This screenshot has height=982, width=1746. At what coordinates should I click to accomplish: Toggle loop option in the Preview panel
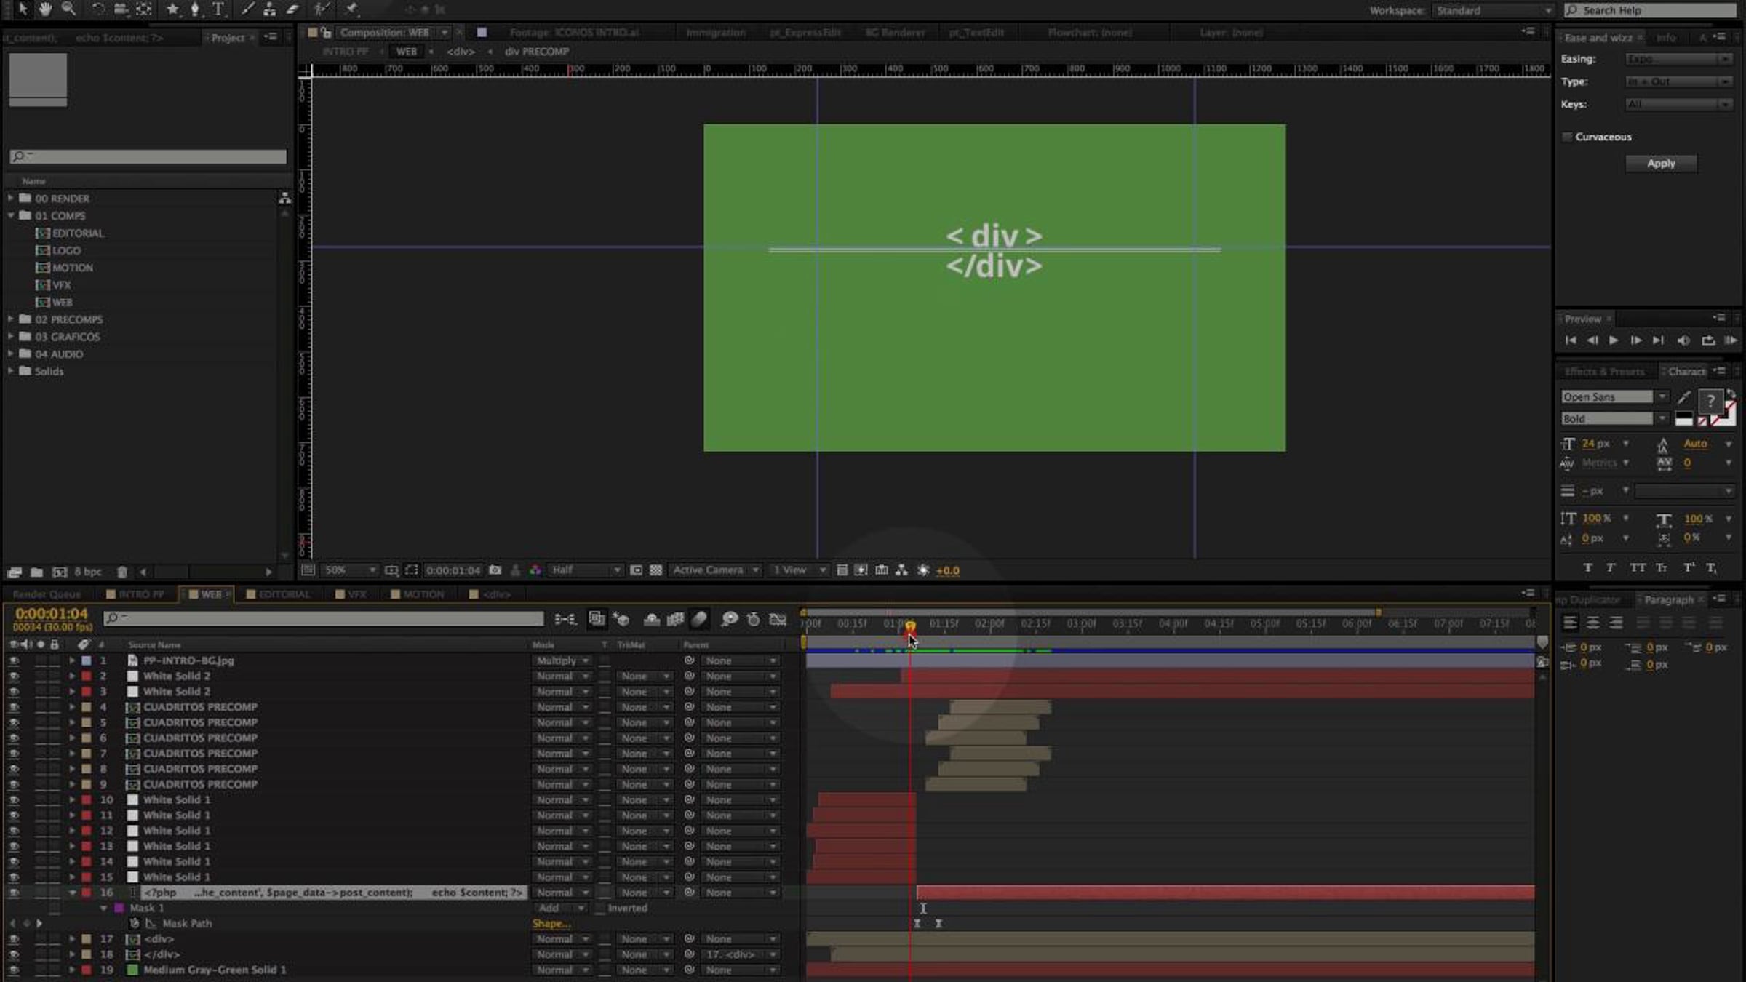1708,340
